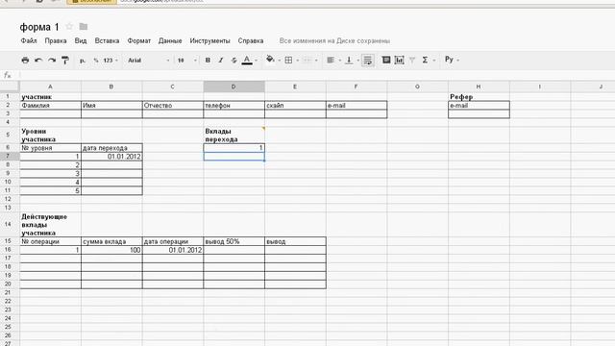Open the Данные menu
Screen dimensions: 615x346
tap(170, 40)
